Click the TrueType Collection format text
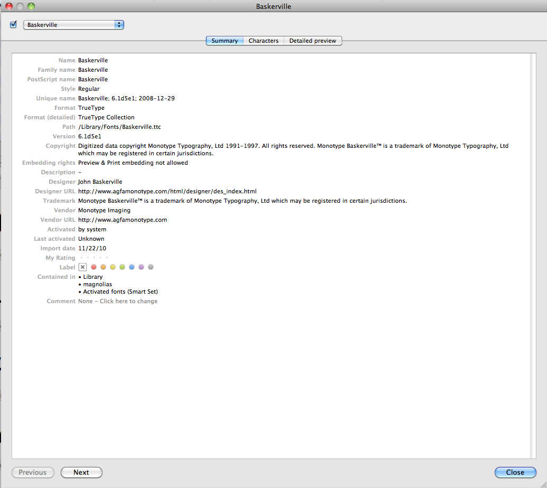This screenshot has height=488, width=547. pos(106,118)
